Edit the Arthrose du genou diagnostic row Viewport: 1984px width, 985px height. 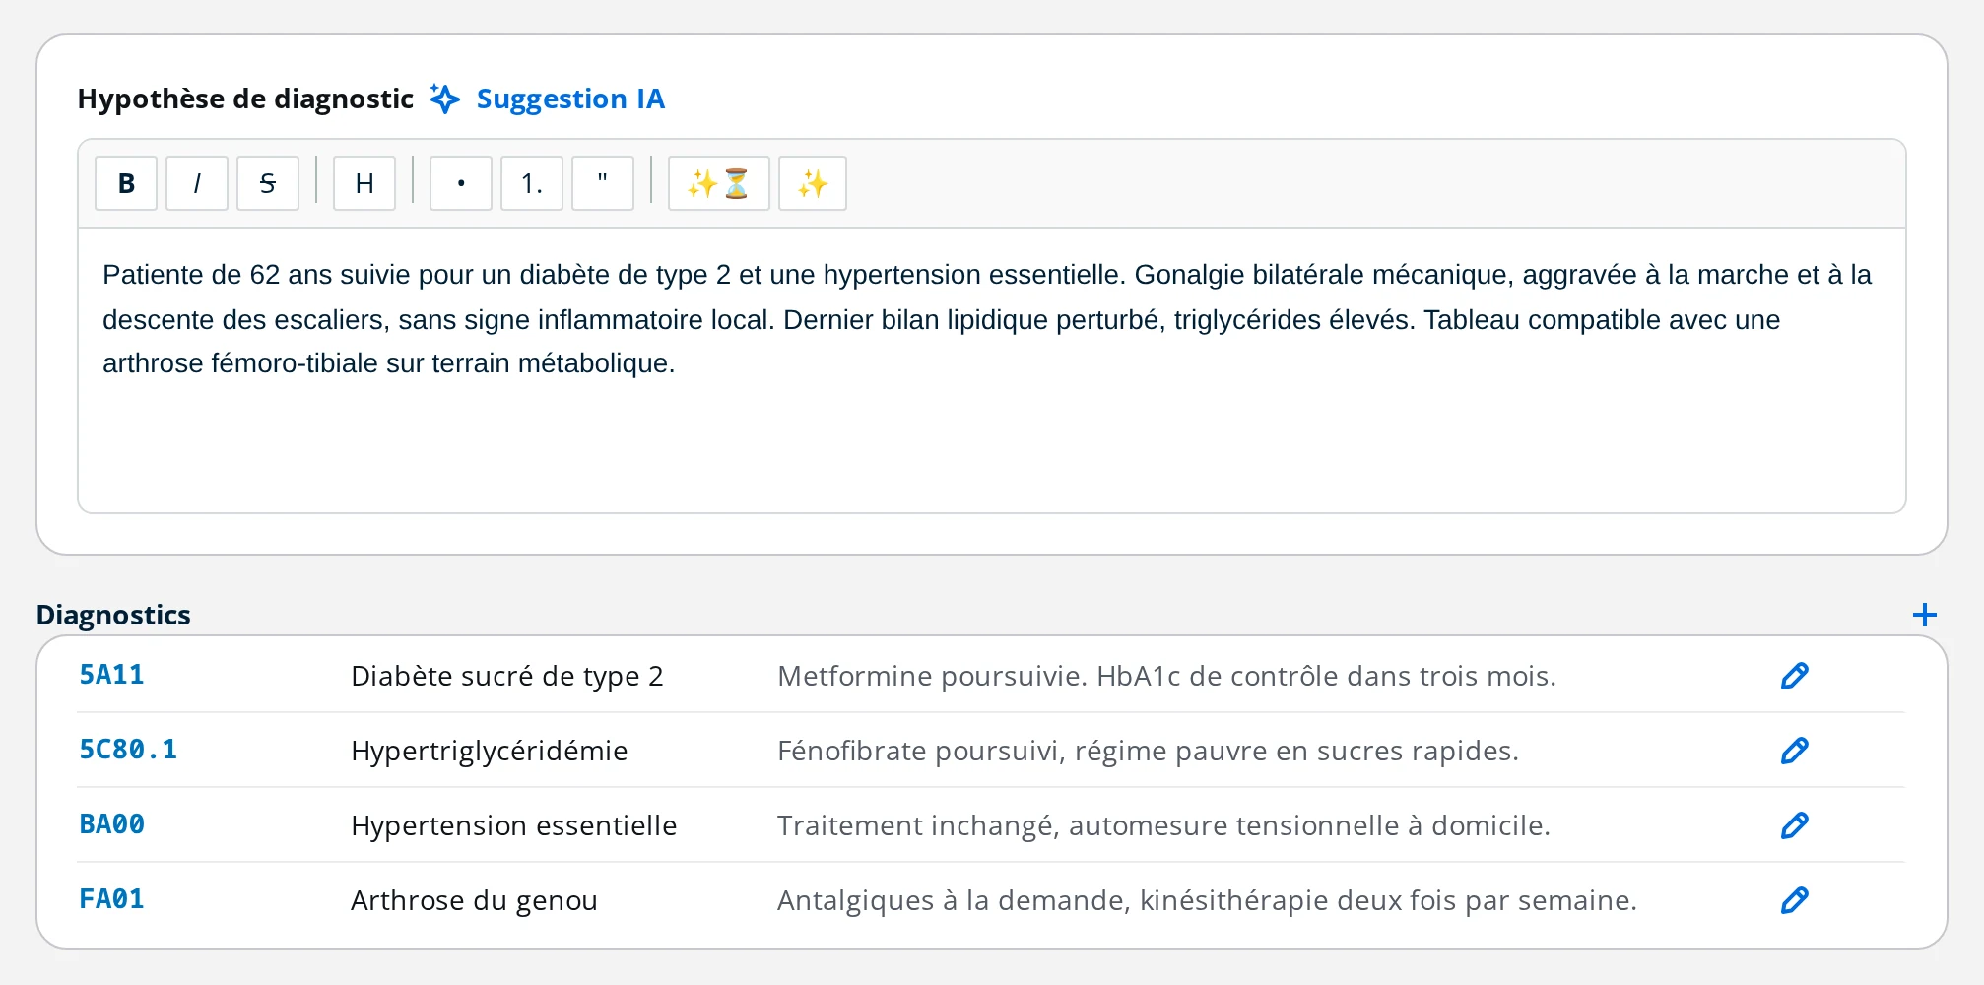pyautogui.click(x=1795, y=900)
